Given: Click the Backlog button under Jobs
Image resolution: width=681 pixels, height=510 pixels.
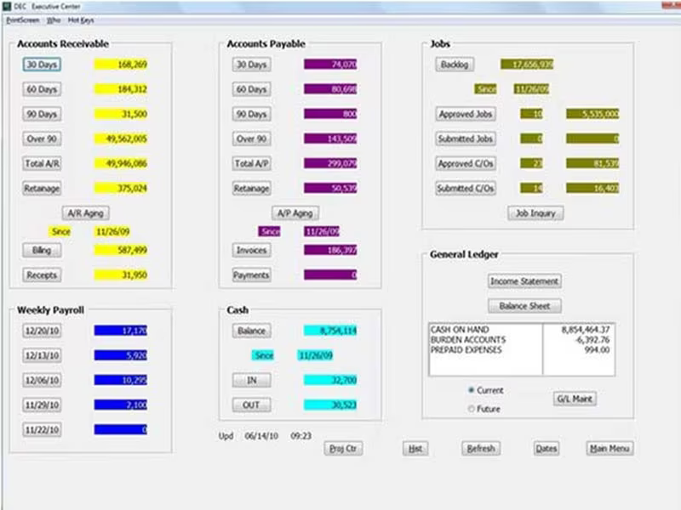Looking at the screenshot, I should tap(455, 65).
